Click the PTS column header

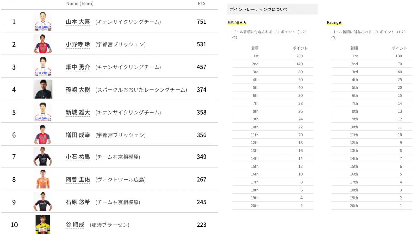pyautogui.click(x=201, y=3)
